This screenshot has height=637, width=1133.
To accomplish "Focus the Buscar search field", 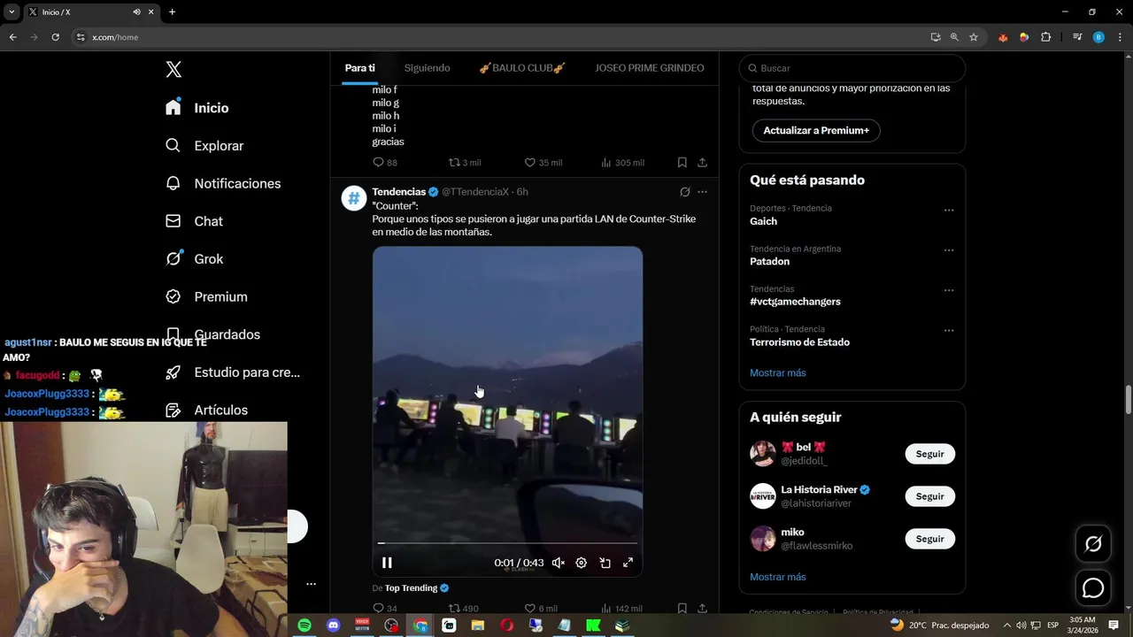I will [852, 68].
